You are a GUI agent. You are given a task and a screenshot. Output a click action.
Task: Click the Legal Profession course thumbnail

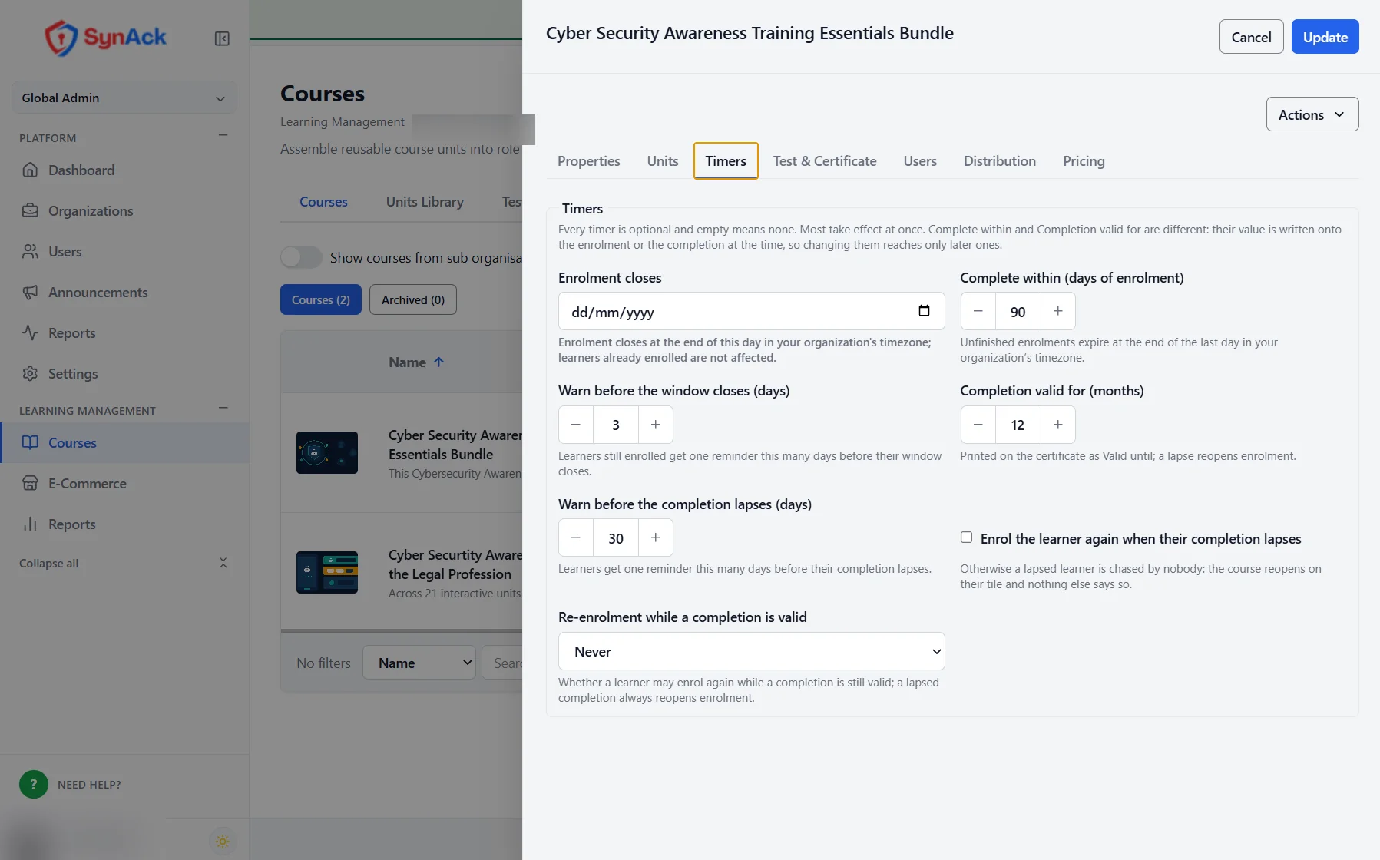click(327, 572)
